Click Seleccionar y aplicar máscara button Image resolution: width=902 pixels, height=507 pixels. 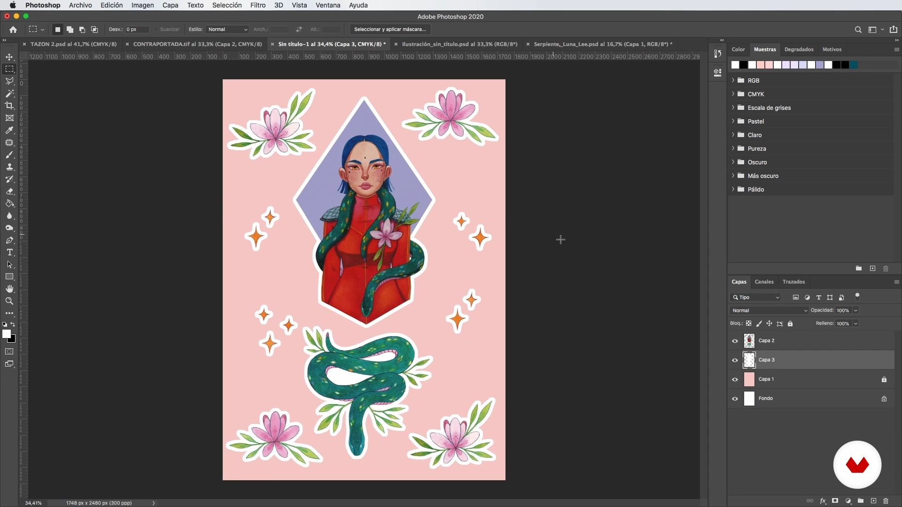pos(390,29)
